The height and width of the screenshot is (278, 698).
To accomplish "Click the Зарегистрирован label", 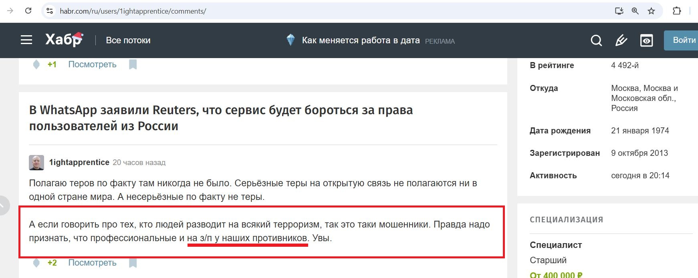I will coord(565,153).
